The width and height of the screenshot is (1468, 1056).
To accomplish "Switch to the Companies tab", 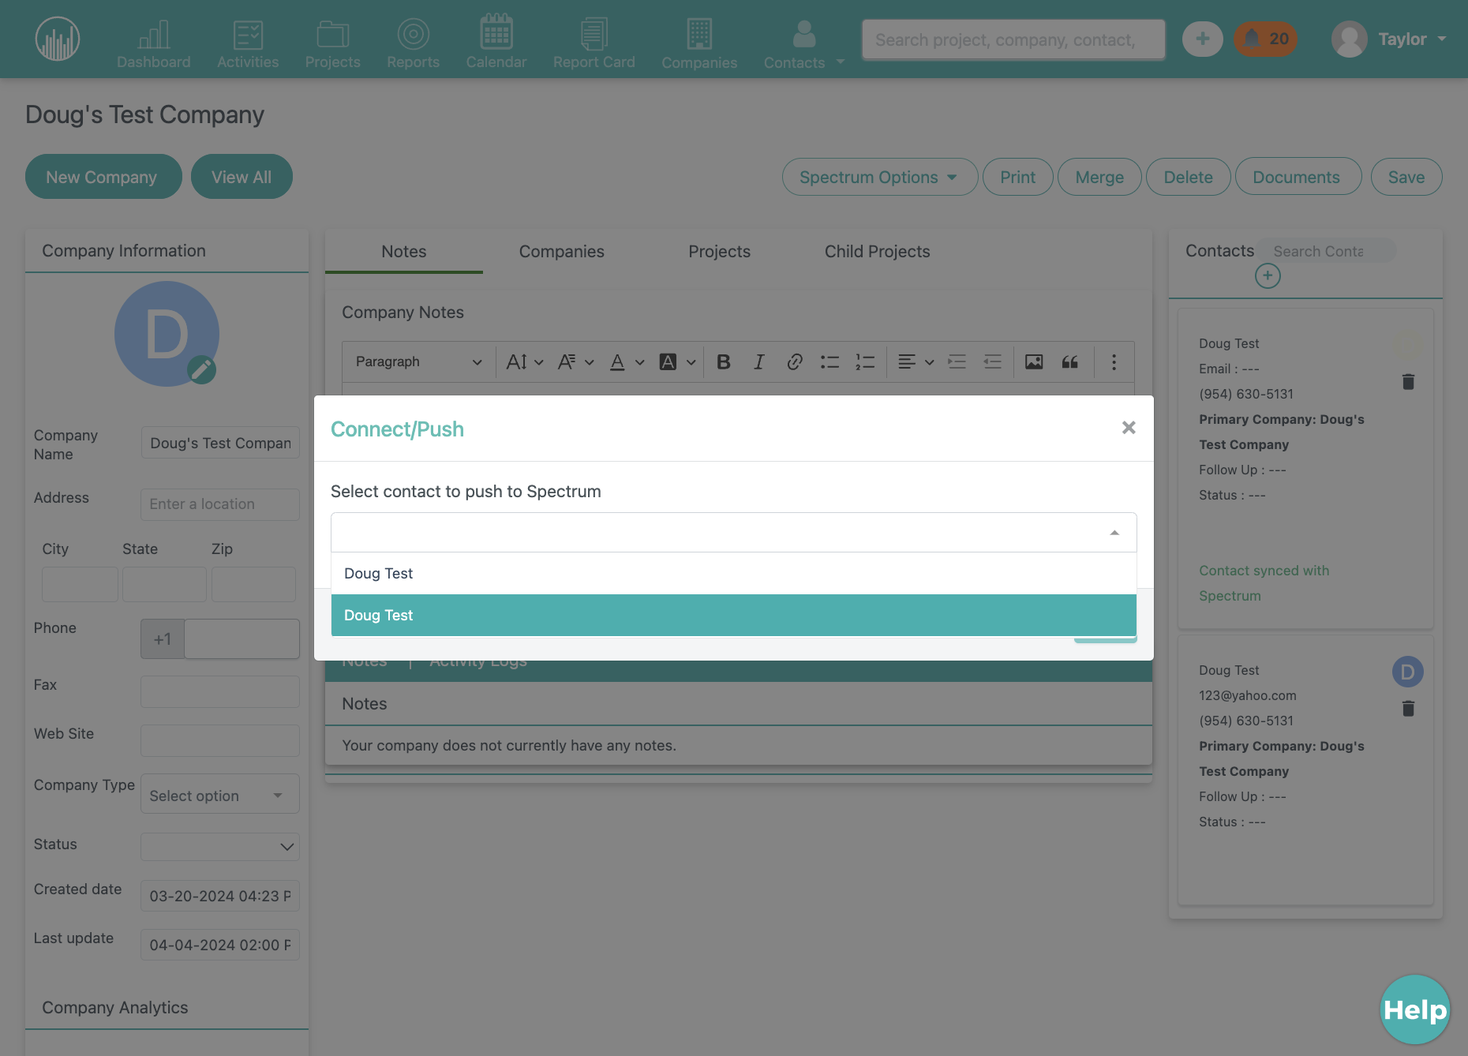I will [561, 251].
